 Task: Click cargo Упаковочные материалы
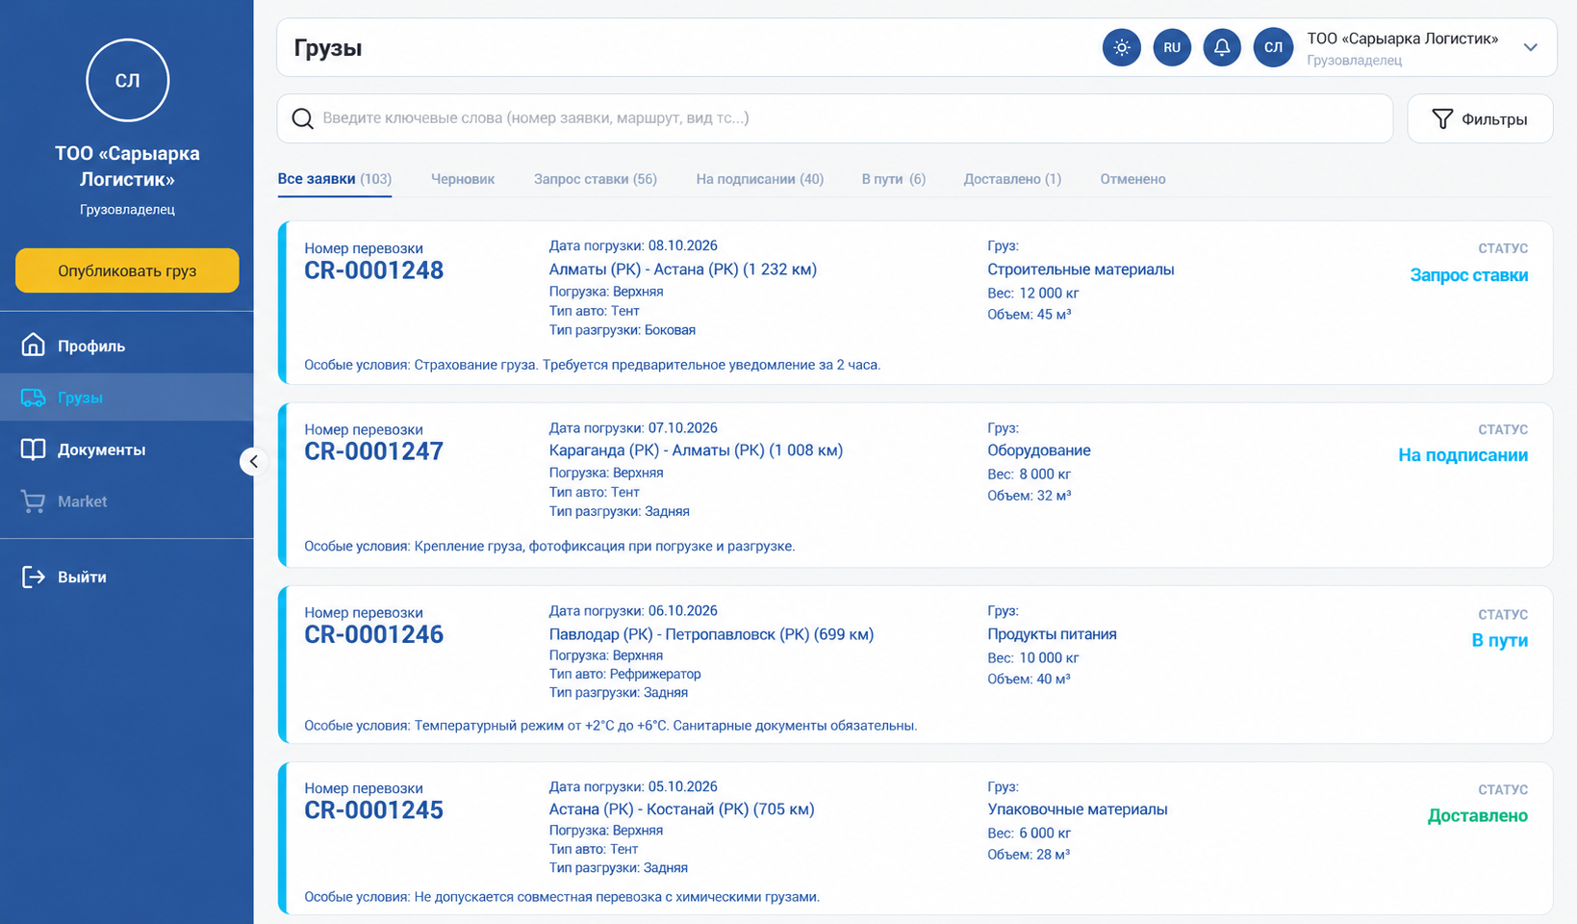(x=1078, y=809)
